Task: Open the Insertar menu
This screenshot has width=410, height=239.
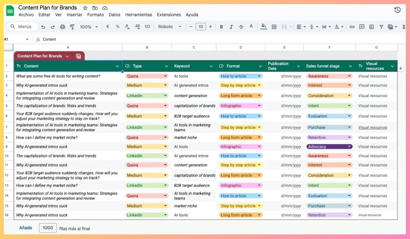Action: click(x=74, y=15)
